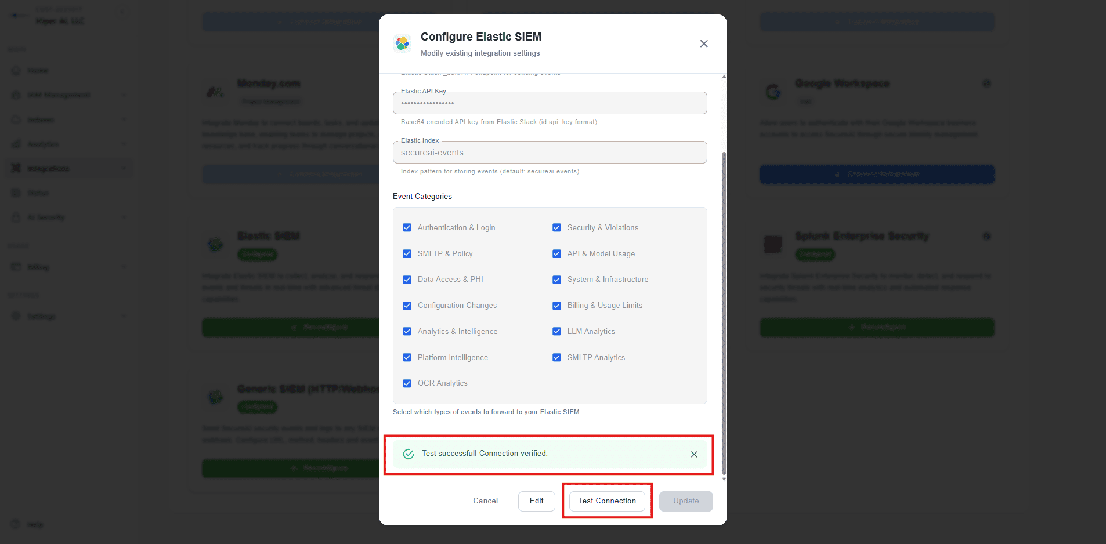Image resolution: width=1106 pixels, height=544 pixels.
Task: Uncheck Authentication & Login category
Action: [x=407, y=228]
